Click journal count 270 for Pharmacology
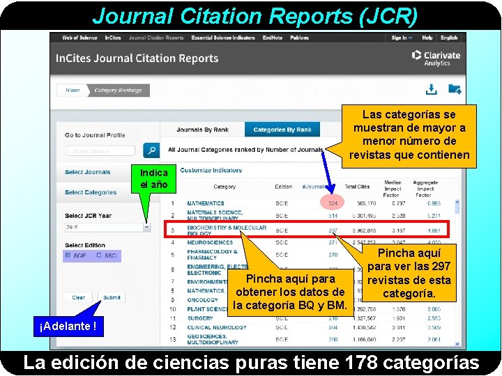This screenshot has width=502, height=376. pos(333,255)
